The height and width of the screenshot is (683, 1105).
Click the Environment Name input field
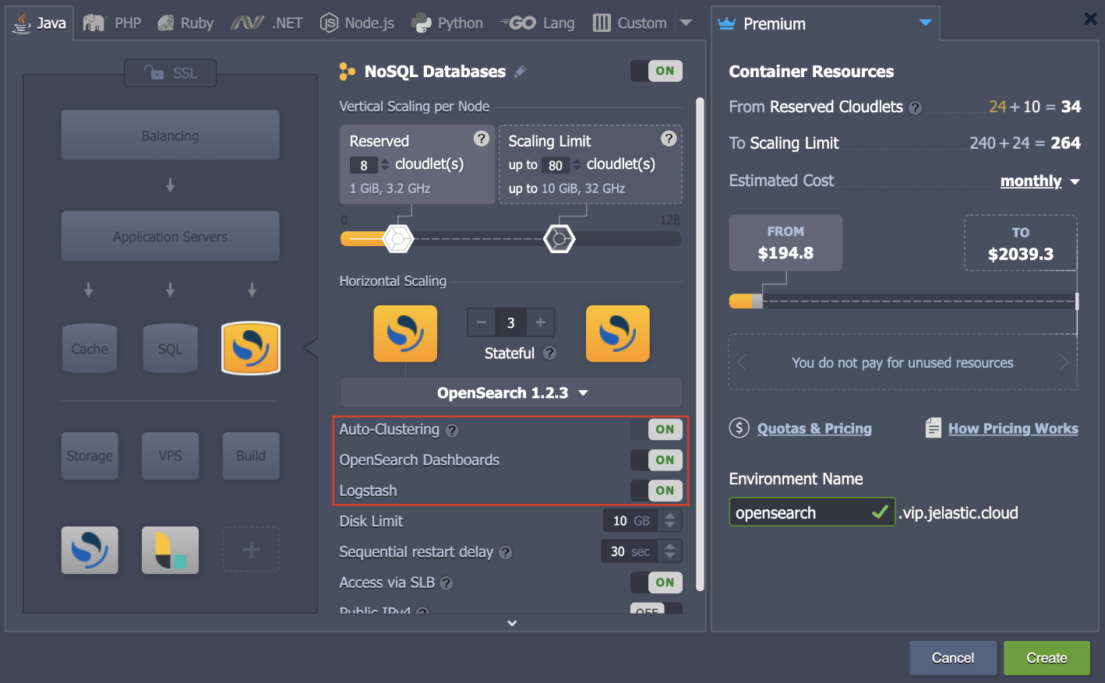click(x=812, y=512)
